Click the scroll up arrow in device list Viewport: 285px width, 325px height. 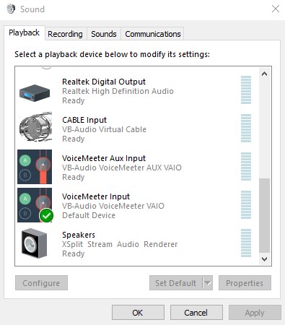point(264,74)
